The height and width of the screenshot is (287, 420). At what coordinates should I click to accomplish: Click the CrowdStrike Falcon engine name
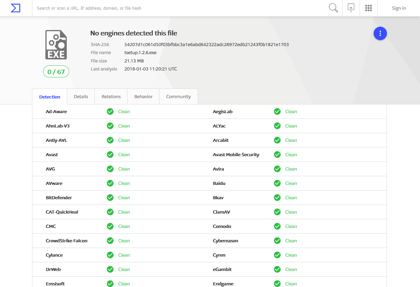[66, 241]
